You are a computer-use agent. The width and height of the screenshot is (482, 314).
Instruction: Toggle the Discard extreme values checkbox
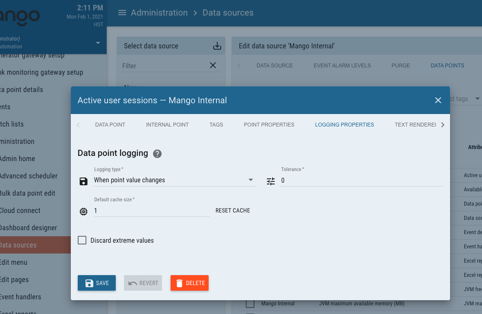coord(82,240)
